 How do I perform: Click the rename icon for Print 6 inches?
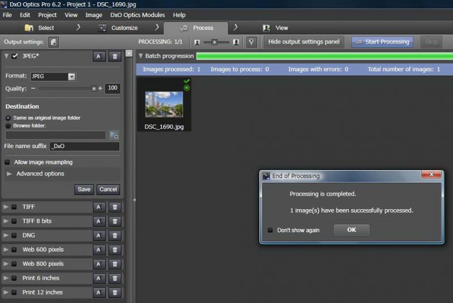[x=99, y=278]
